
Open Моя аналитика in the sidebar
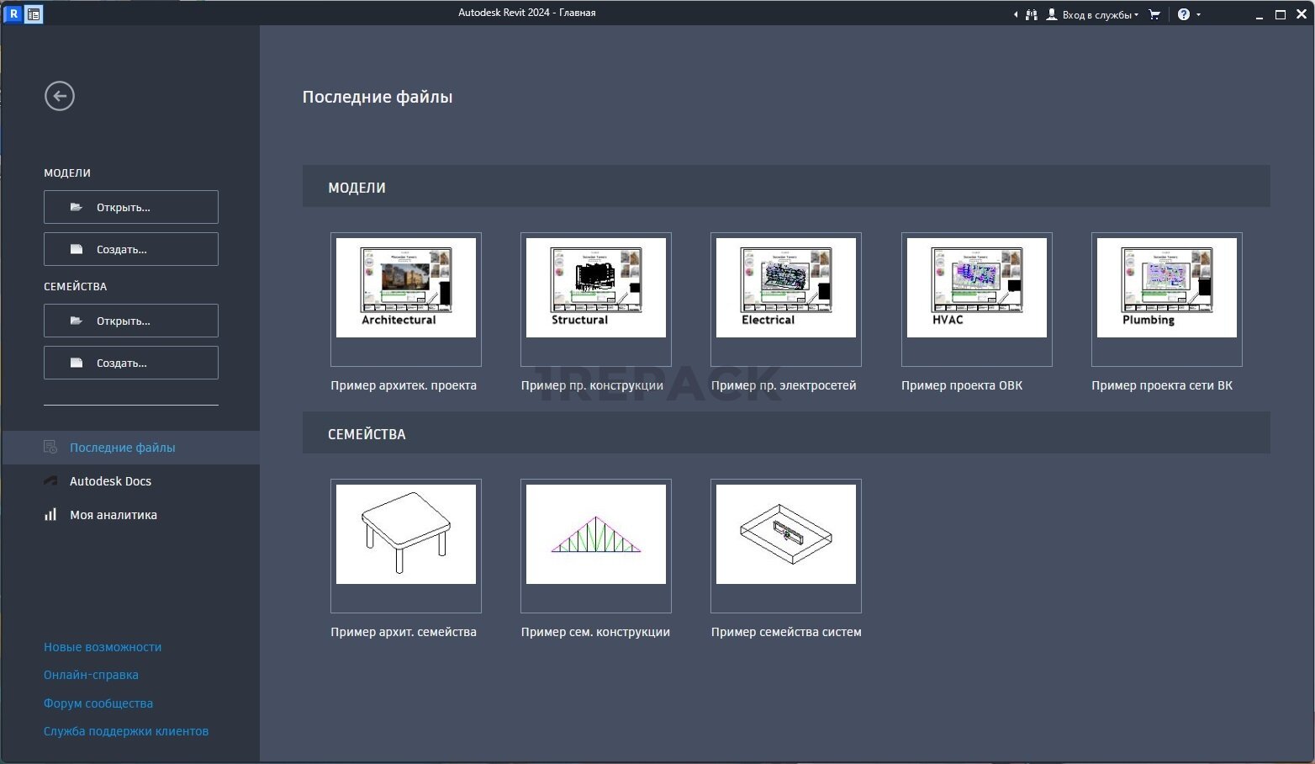113,515
